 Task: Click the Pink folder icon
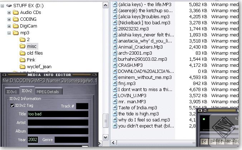coord(23,60)
